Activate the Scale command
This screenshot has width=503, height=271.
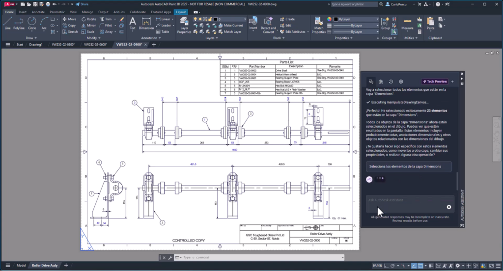click(88, 32)
